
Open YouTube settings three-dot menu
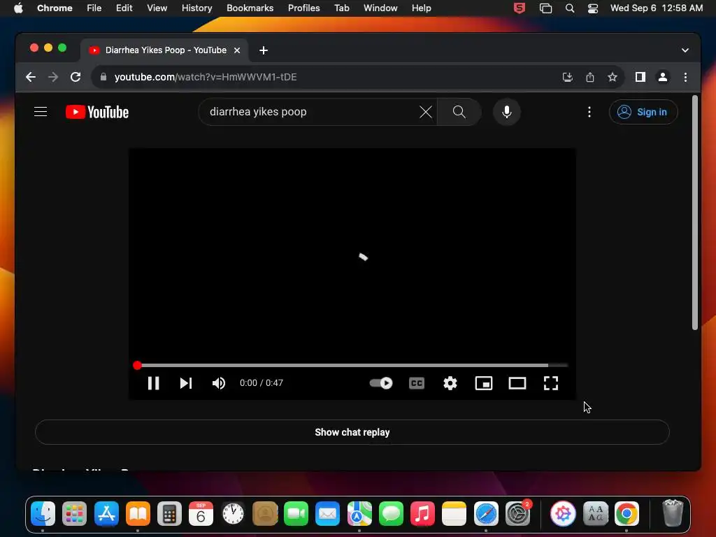(589, 112)
